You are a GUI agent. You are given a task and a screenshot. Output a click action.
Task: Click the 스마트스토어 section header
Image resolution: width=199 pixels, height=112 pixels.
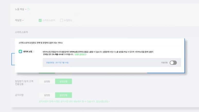[21, 32]
